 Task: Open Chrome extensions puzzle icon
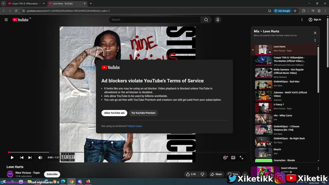click(304, 11)
